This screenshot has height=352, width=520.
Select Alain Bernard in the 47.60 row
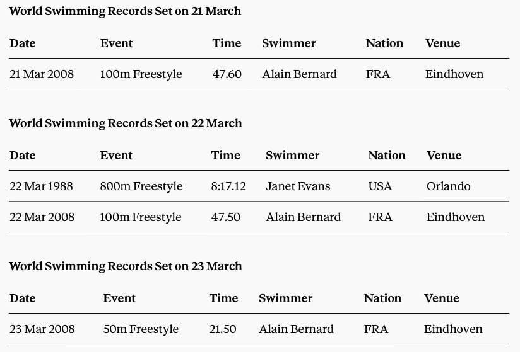300,74
